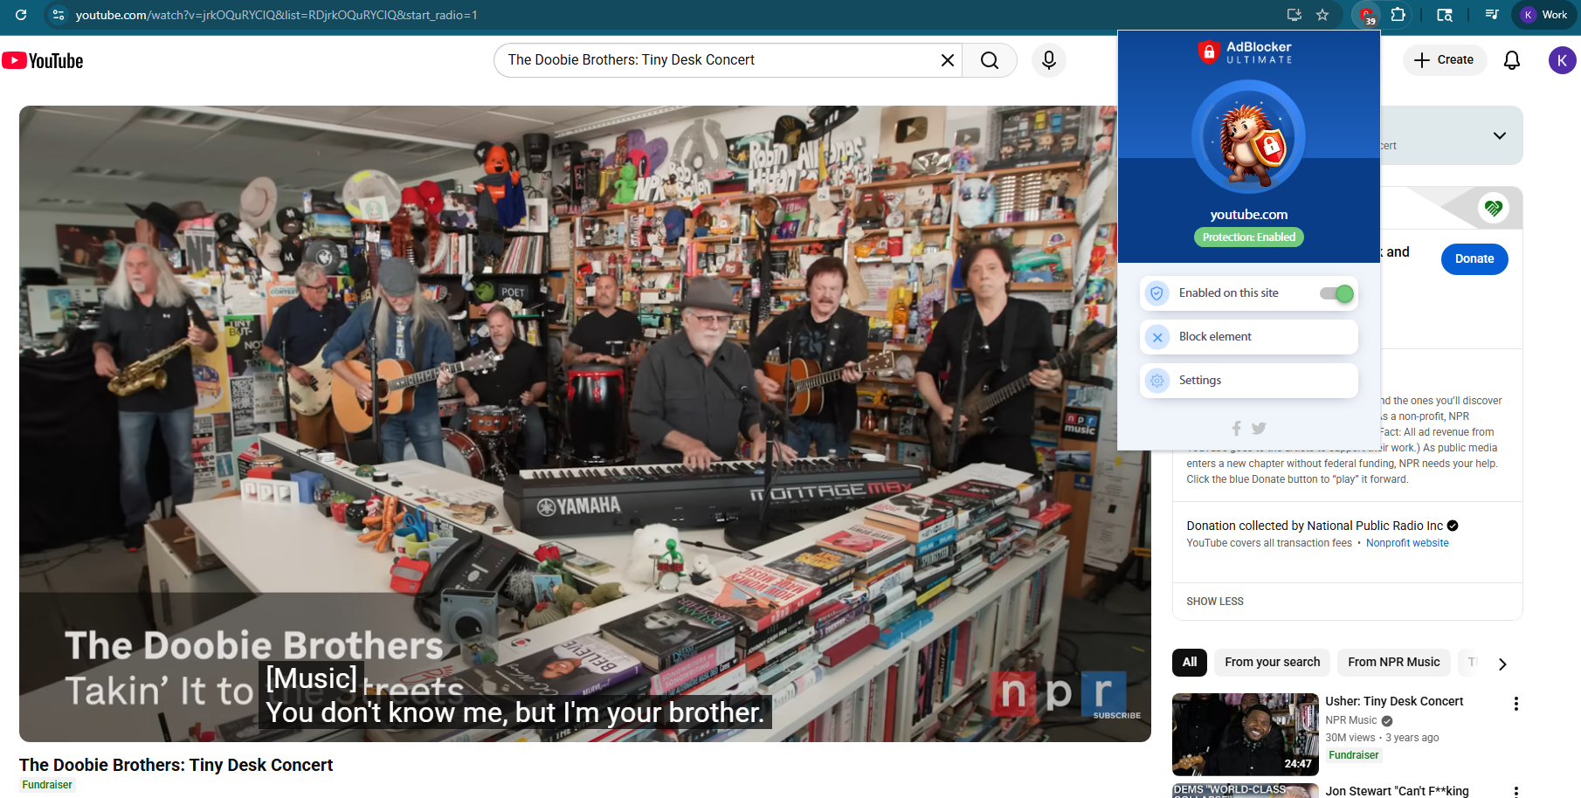Select 'From your search' tab chip
1581x798 pixels.
coord(1272,662)
